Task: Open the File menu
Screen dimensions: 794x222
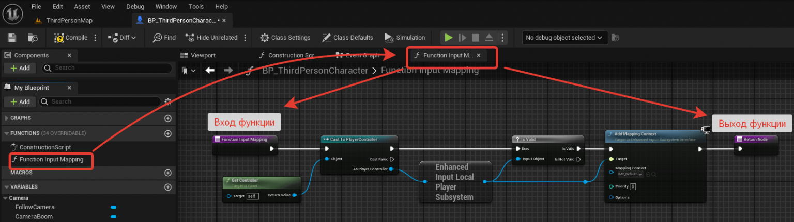Action: [x=36, y=7]
